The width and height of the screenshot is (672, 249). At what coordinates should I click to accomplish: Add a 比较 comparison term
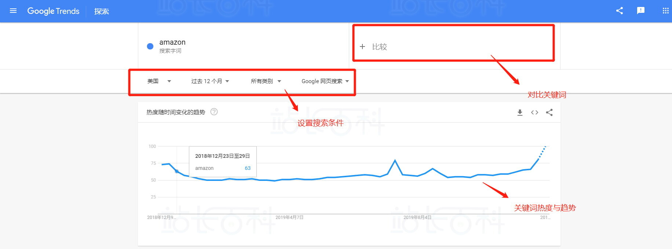(x=453, y=47)
